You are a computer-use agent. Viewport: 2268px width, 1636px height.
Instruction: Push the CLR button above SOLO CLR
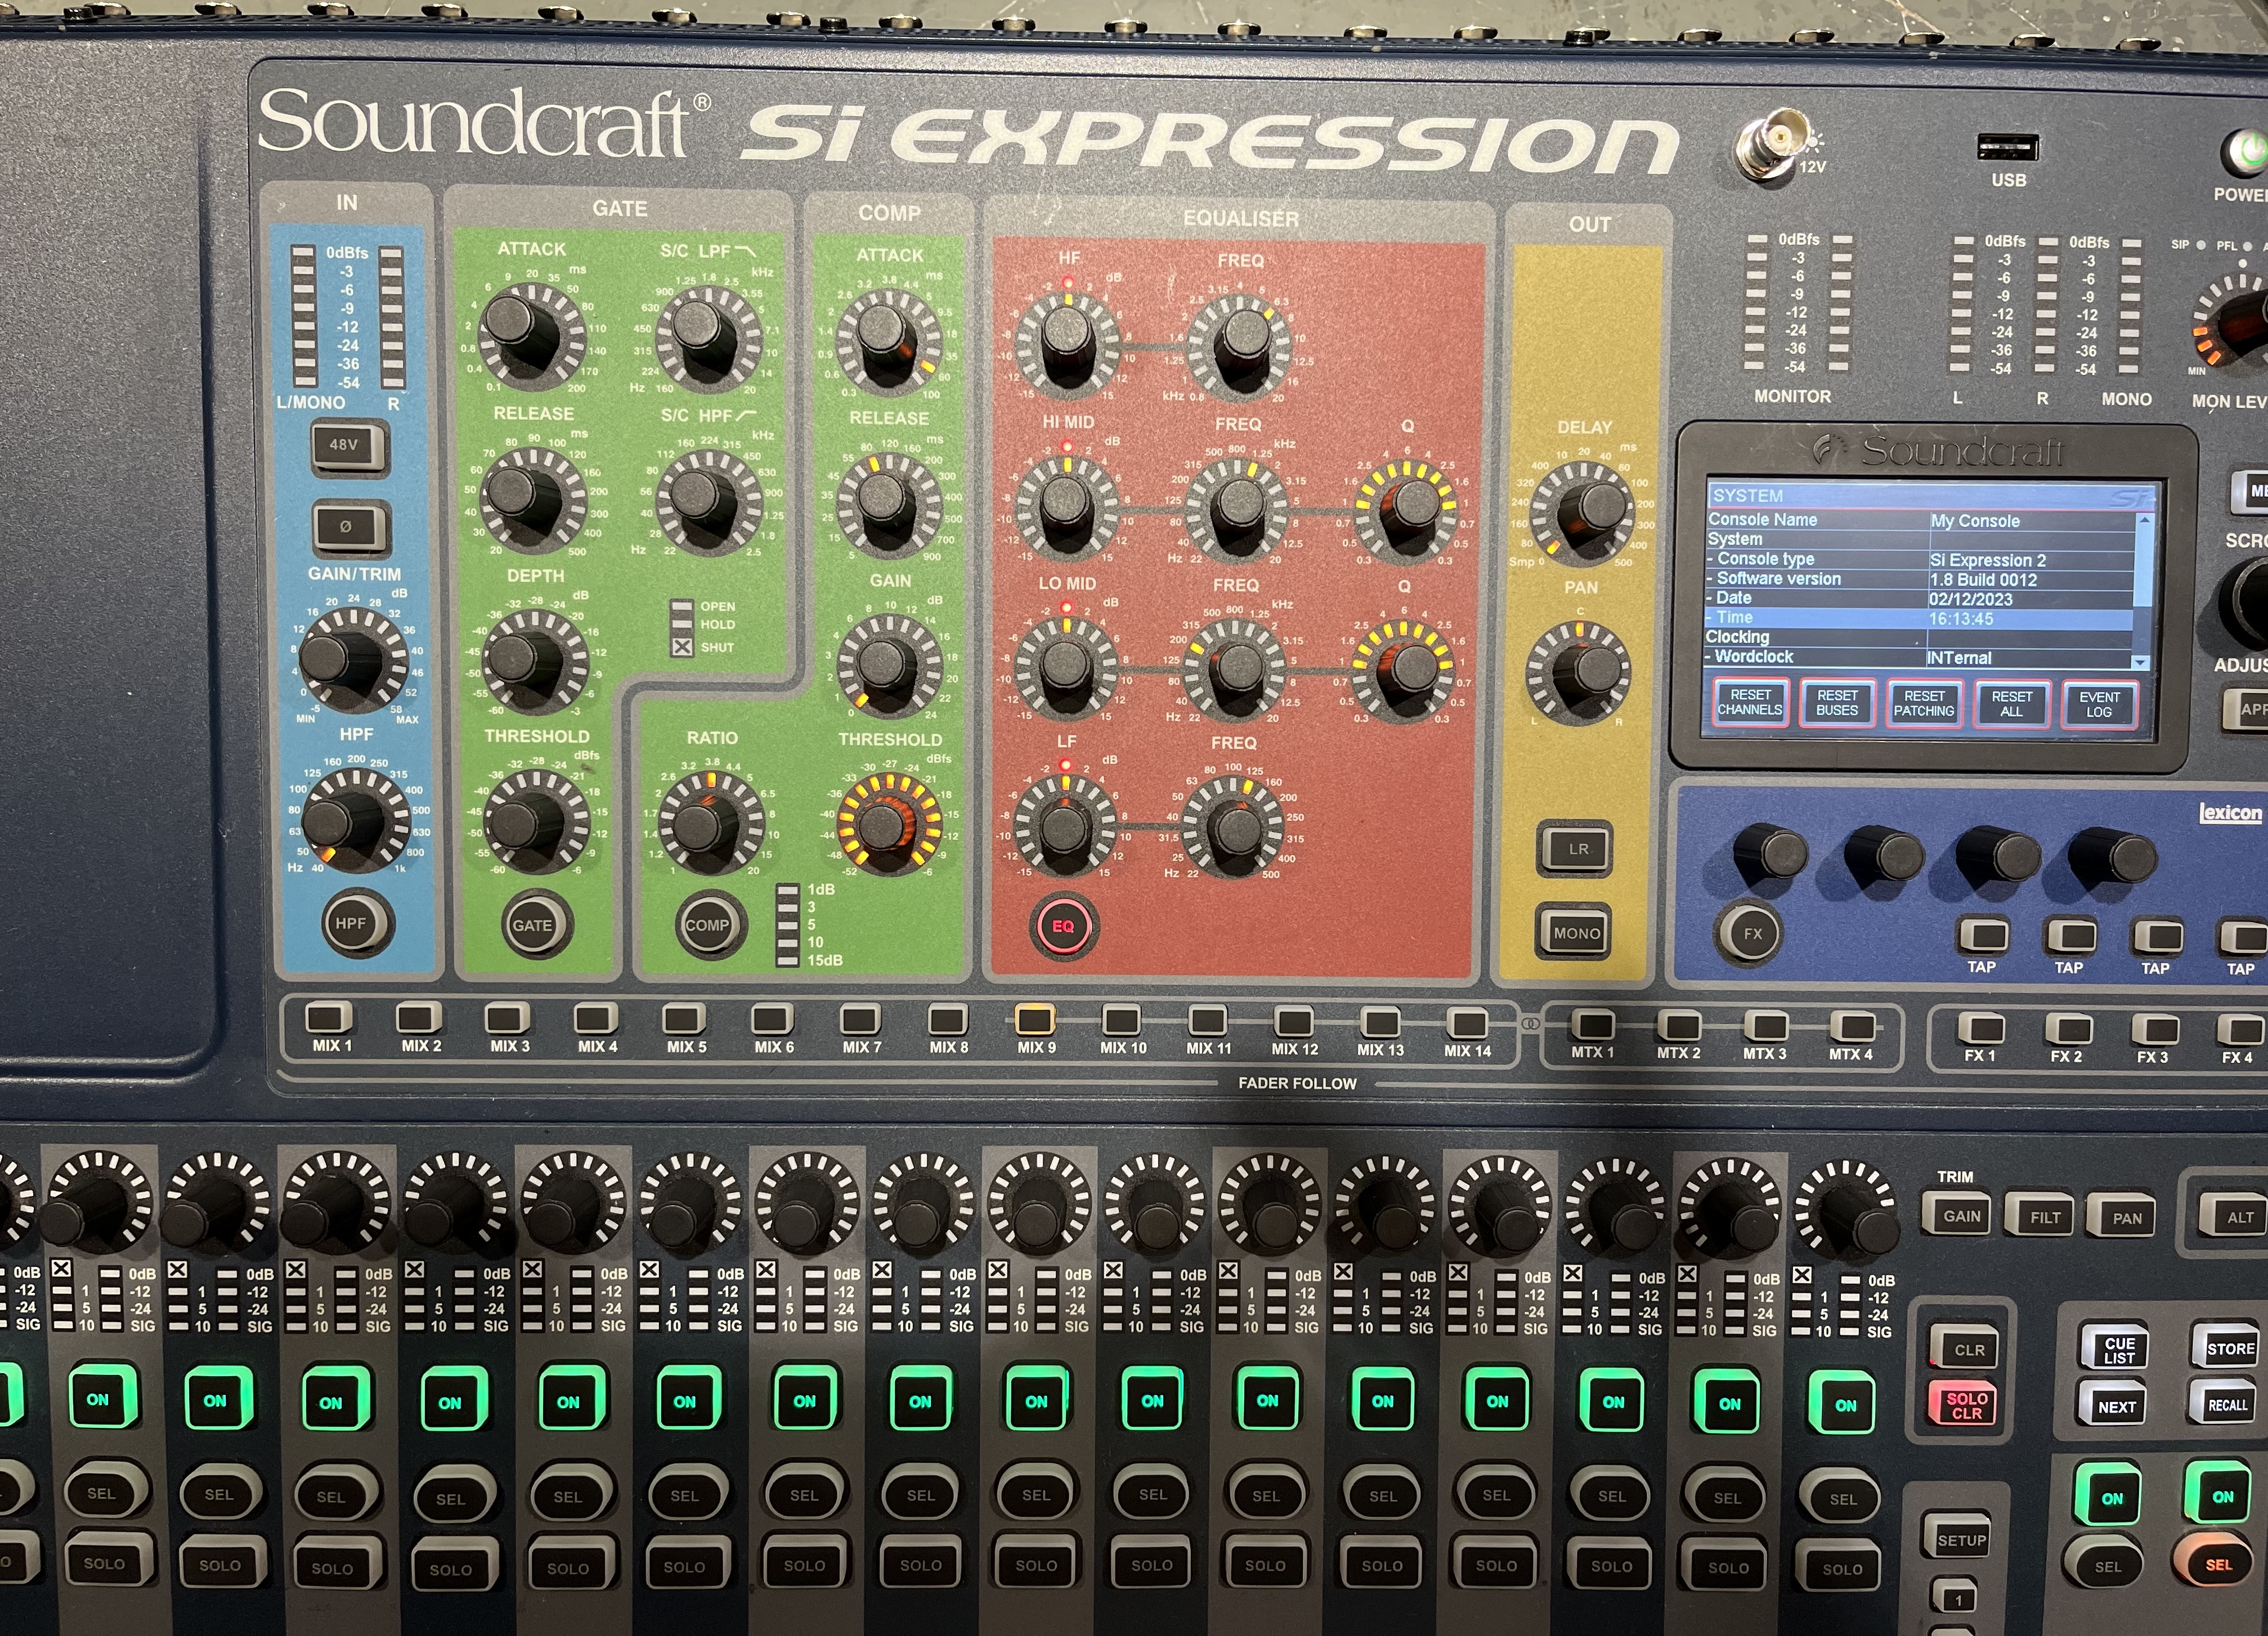coord(1968,1349)
